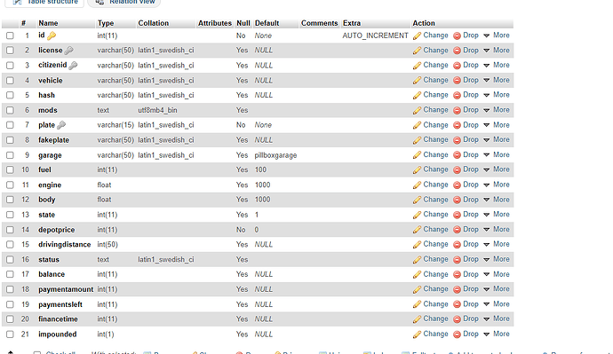Click the red Drop icon for license
The image size is (613, 354).
coord(457,51)
